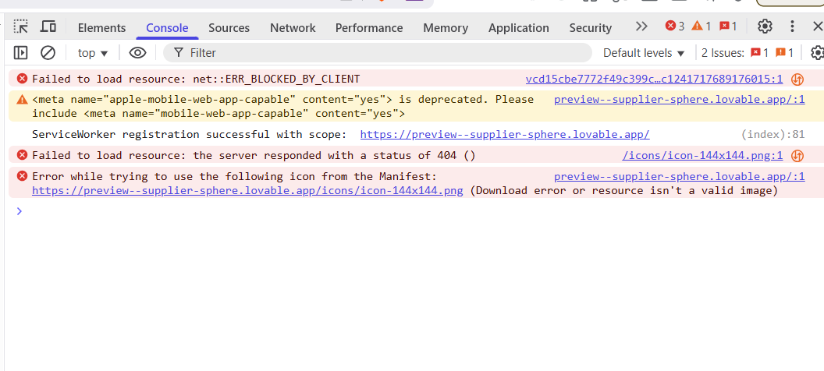Click the AI assist icon beside the 404 error

[797, 156]
